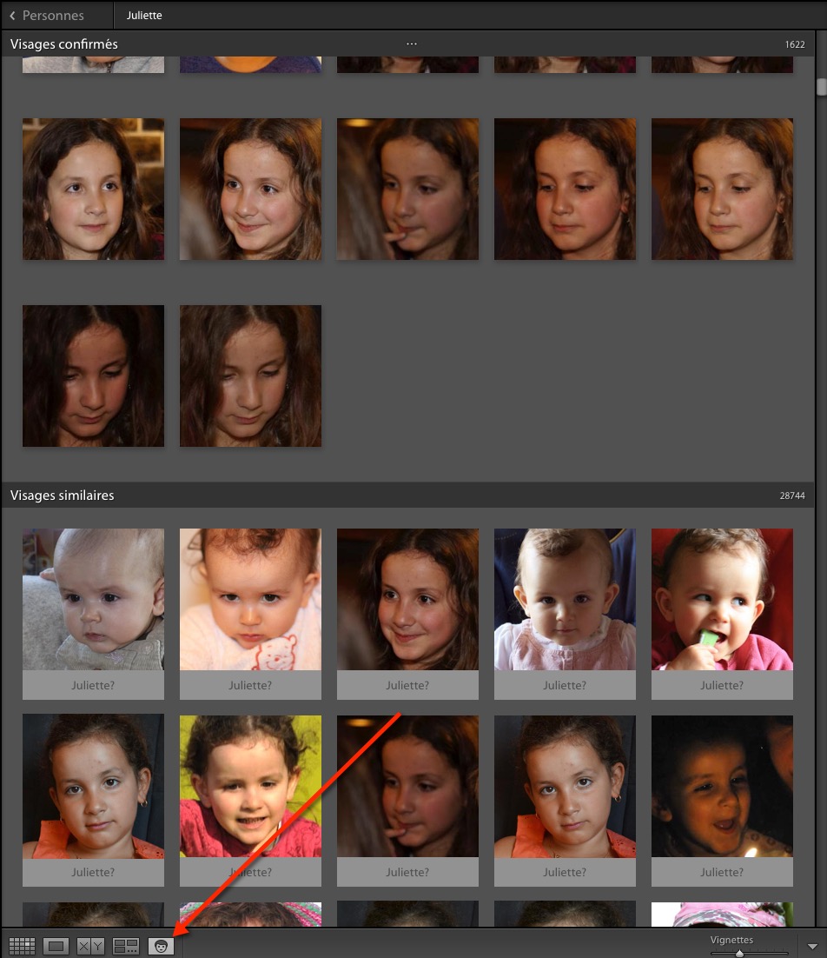
Task: Select similar face lit by candlelight
Action: pos(722,787)
